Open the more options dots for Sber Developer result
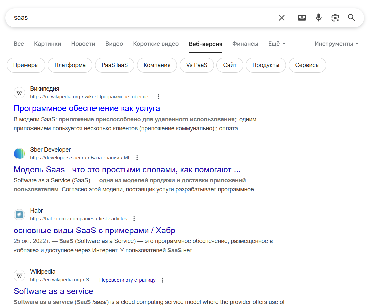This screenshot has height=308, width=392. coord(137,158)
